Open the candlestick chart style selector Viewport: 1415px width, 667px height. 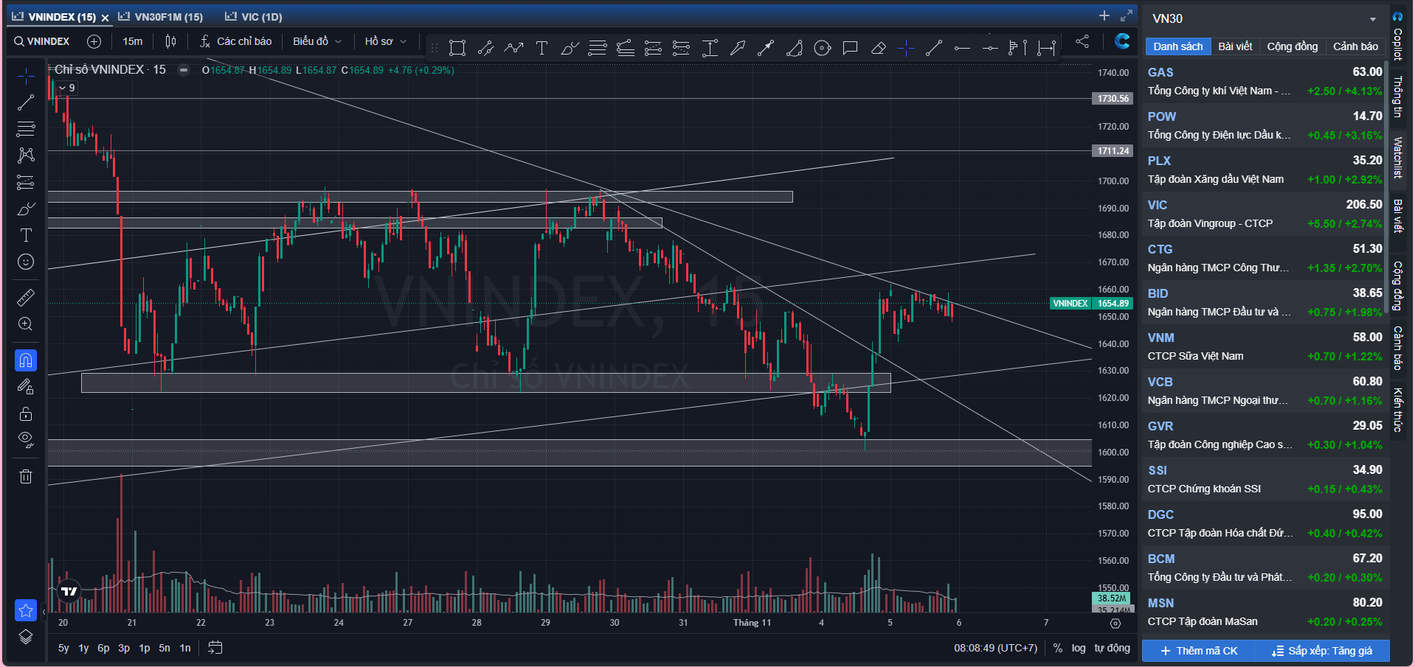(x=171, y=41)
